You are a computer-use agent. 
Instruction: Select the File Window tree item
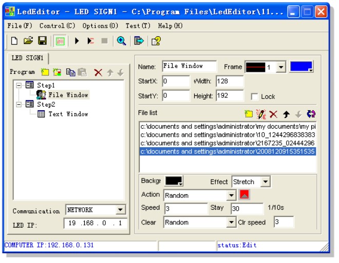point(68,95)
